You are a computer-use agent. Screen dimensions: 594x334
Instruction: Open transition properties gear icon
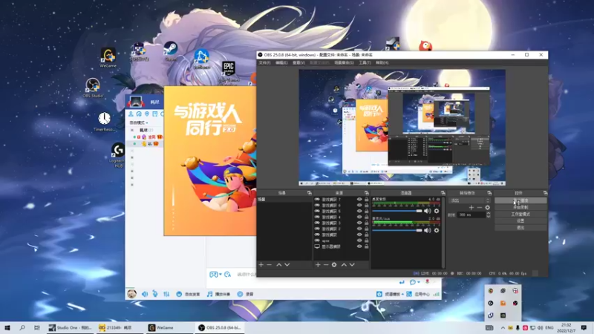(x=488, y=208)
